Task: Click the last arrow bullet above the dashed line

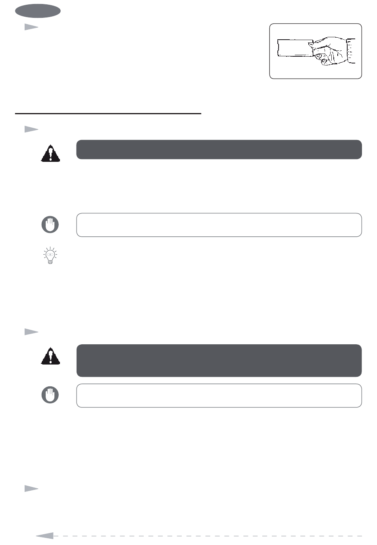Action: click(x=31, y=488)
